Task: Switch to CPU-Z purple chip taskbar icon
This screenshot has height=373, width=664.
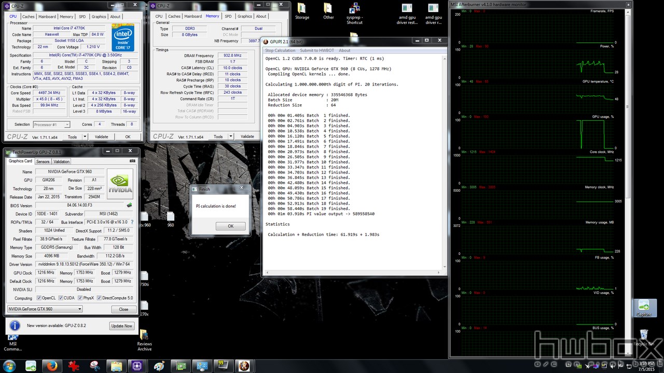Action: pyautogui.click(x=137, y=366)
